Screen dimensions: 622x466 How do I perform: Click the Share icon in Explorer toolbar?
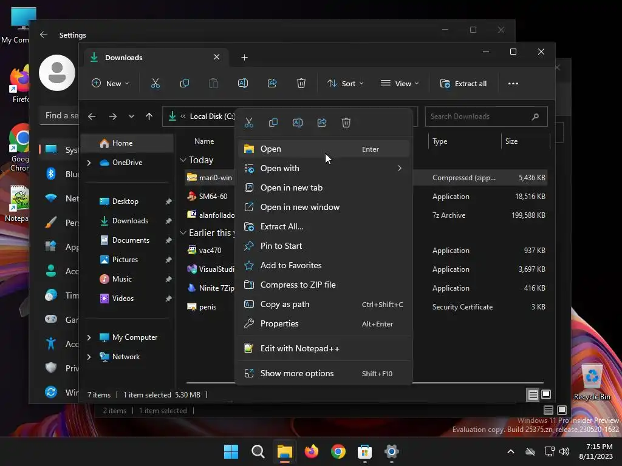pyautogui.click(x=272, y=84)
